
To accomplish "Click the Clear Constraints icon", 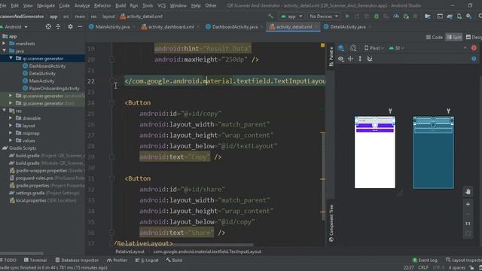I will pos(370,59).
